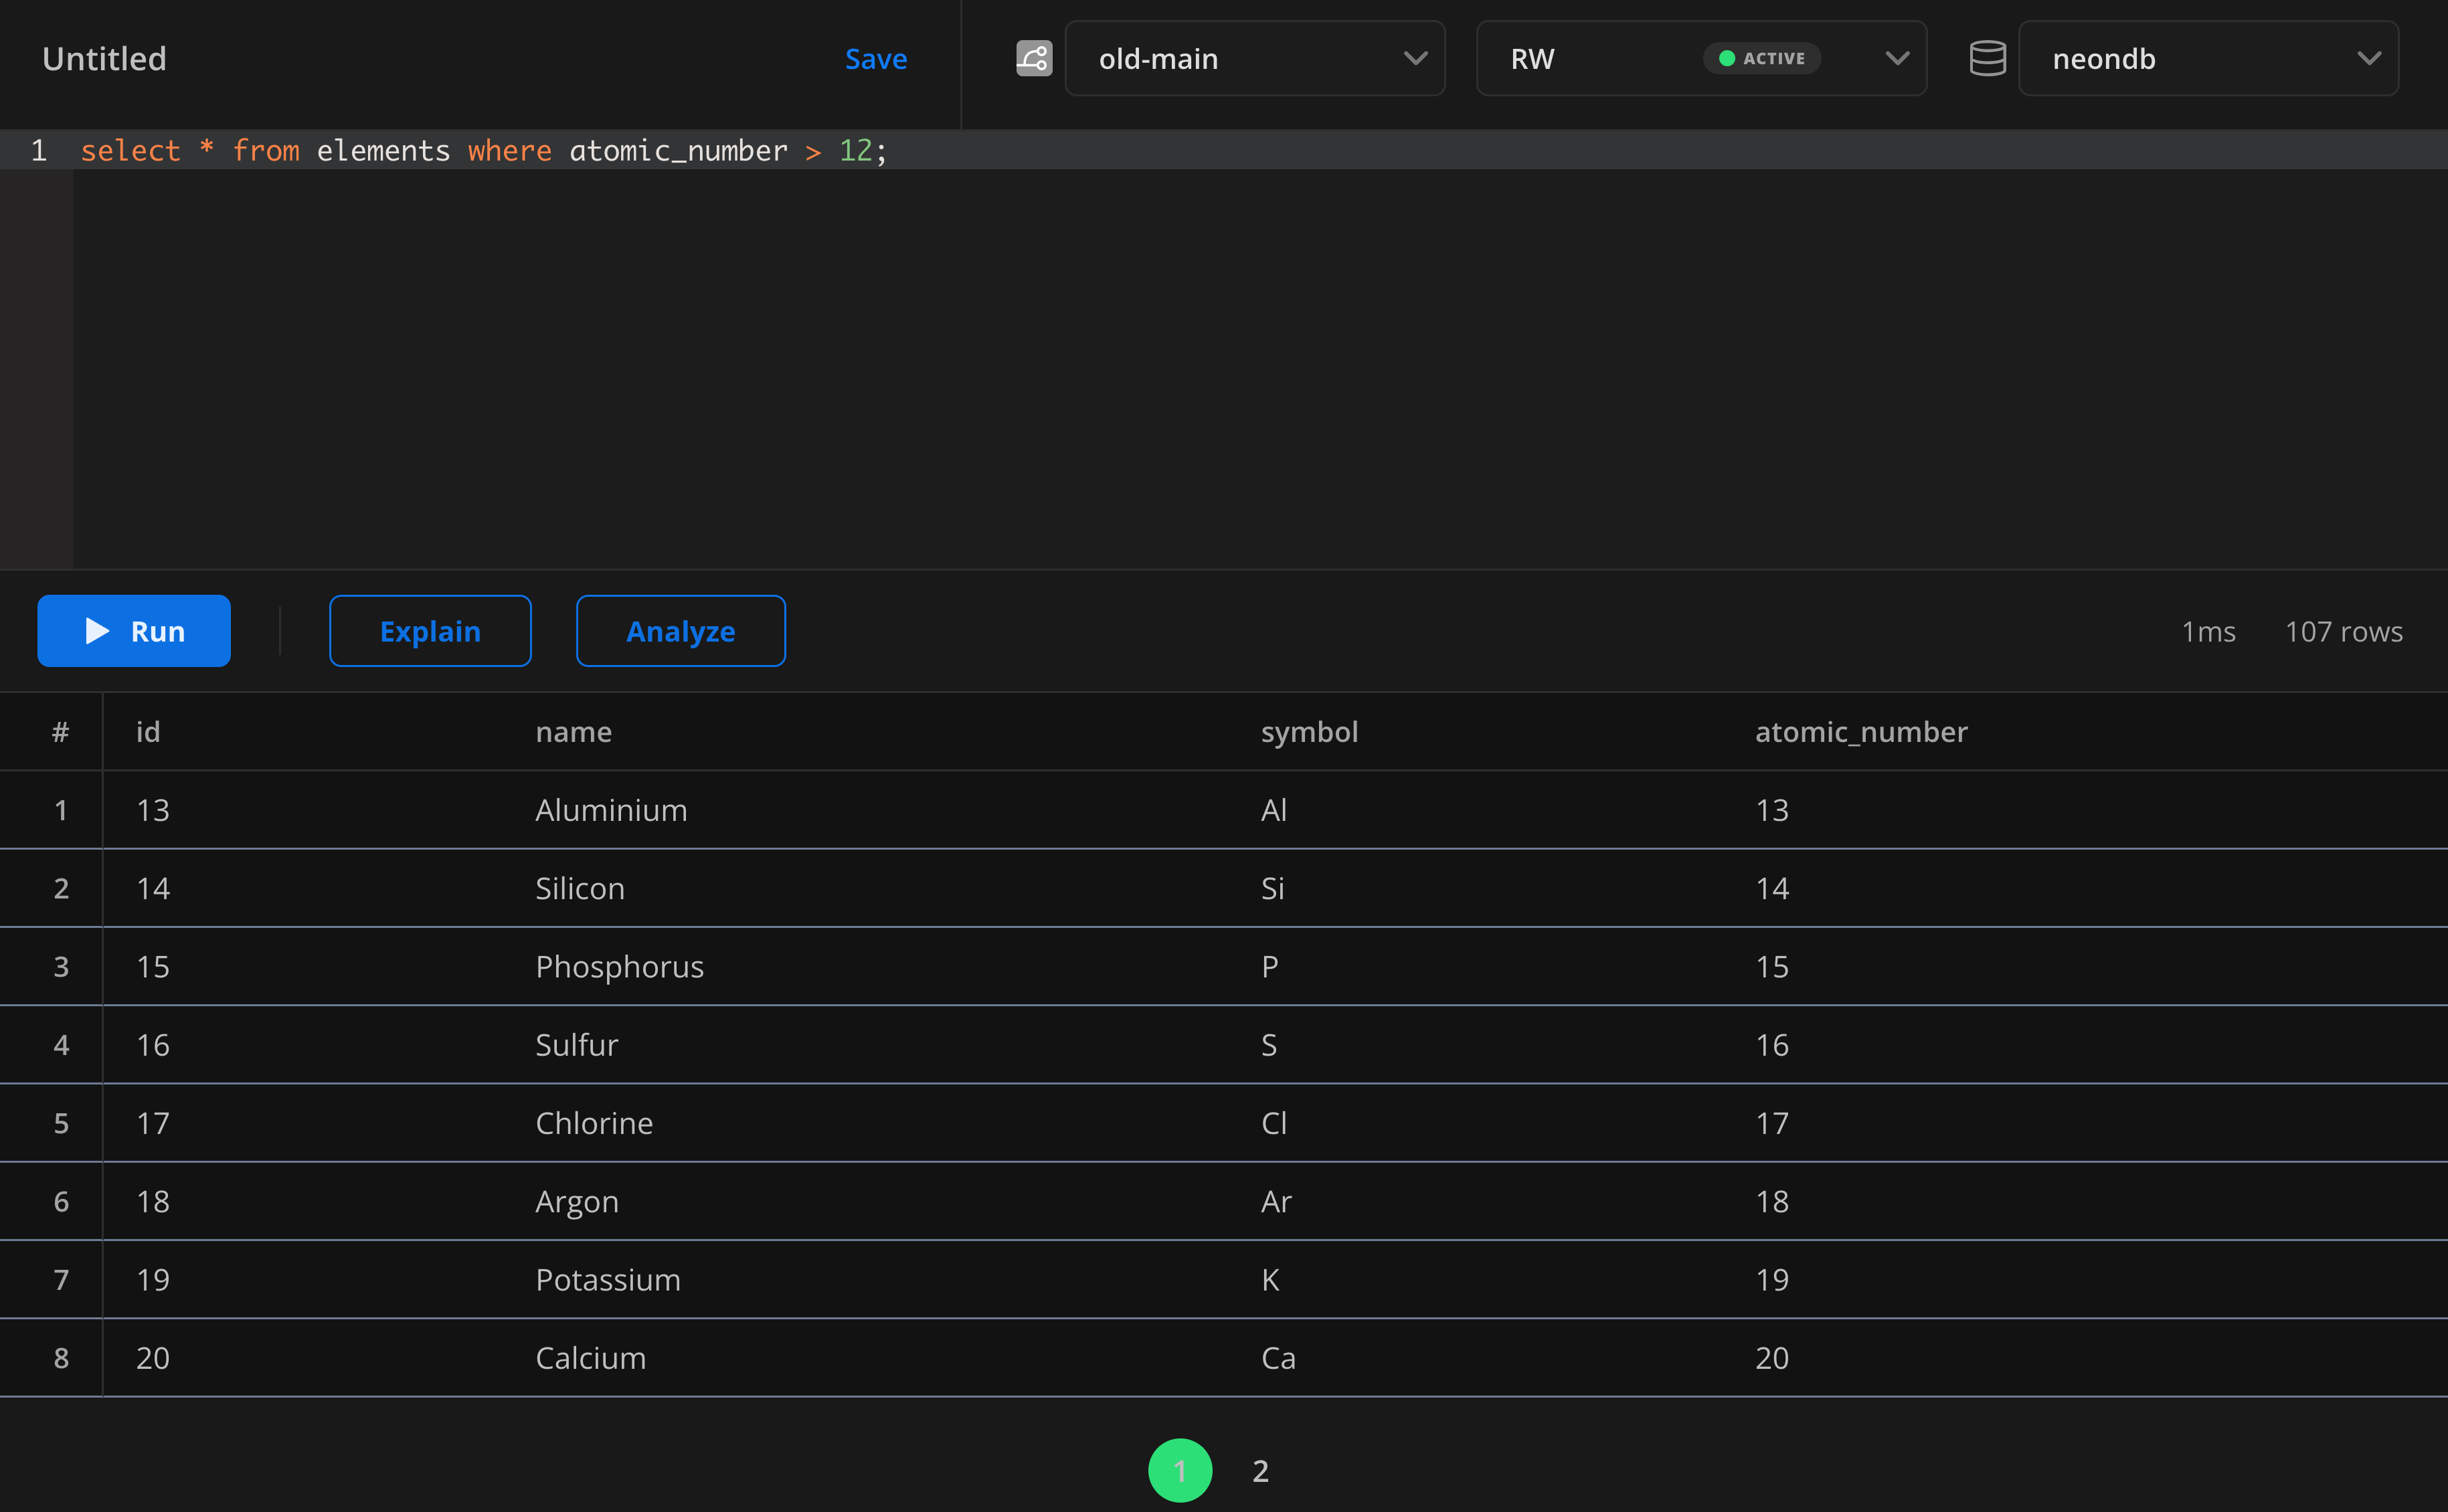
Task: Click the chevron next to ACTIVE badge
Action: (1897, 58)
